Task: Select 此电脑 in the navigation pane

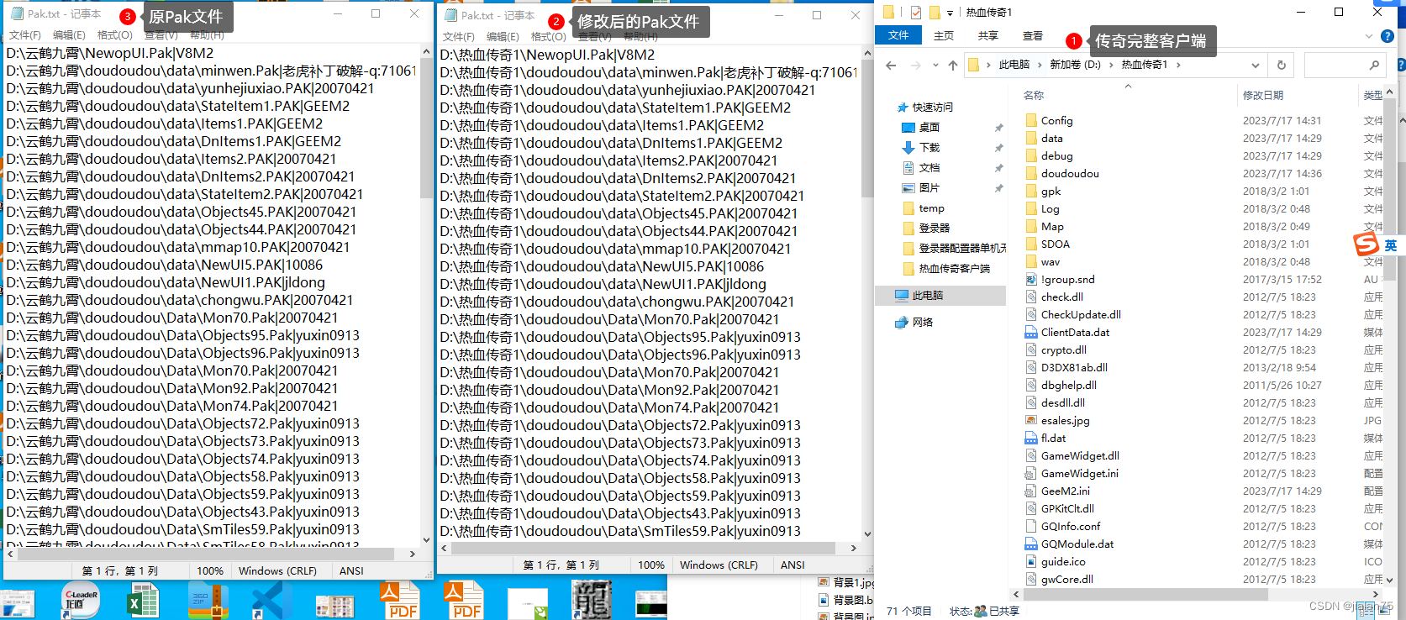Action: (928, 296)
